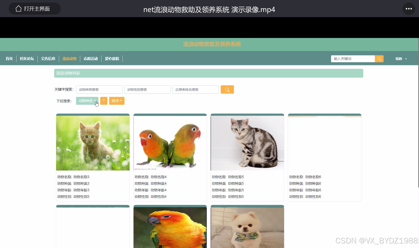The image size is (419, 248).
Task: Open the white Pomeranian puppy photo
Action: click(247, 227)
